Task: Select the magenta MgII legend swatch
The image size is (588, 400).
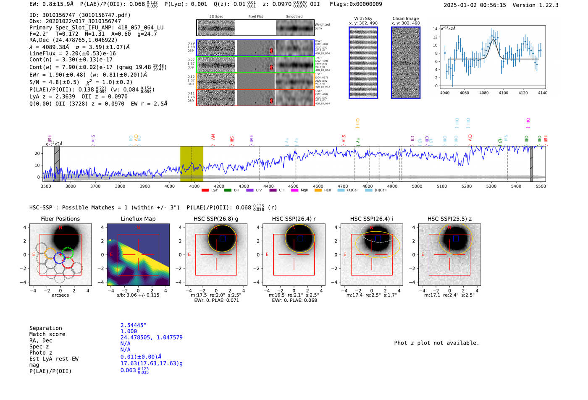Action: point(295,190)
